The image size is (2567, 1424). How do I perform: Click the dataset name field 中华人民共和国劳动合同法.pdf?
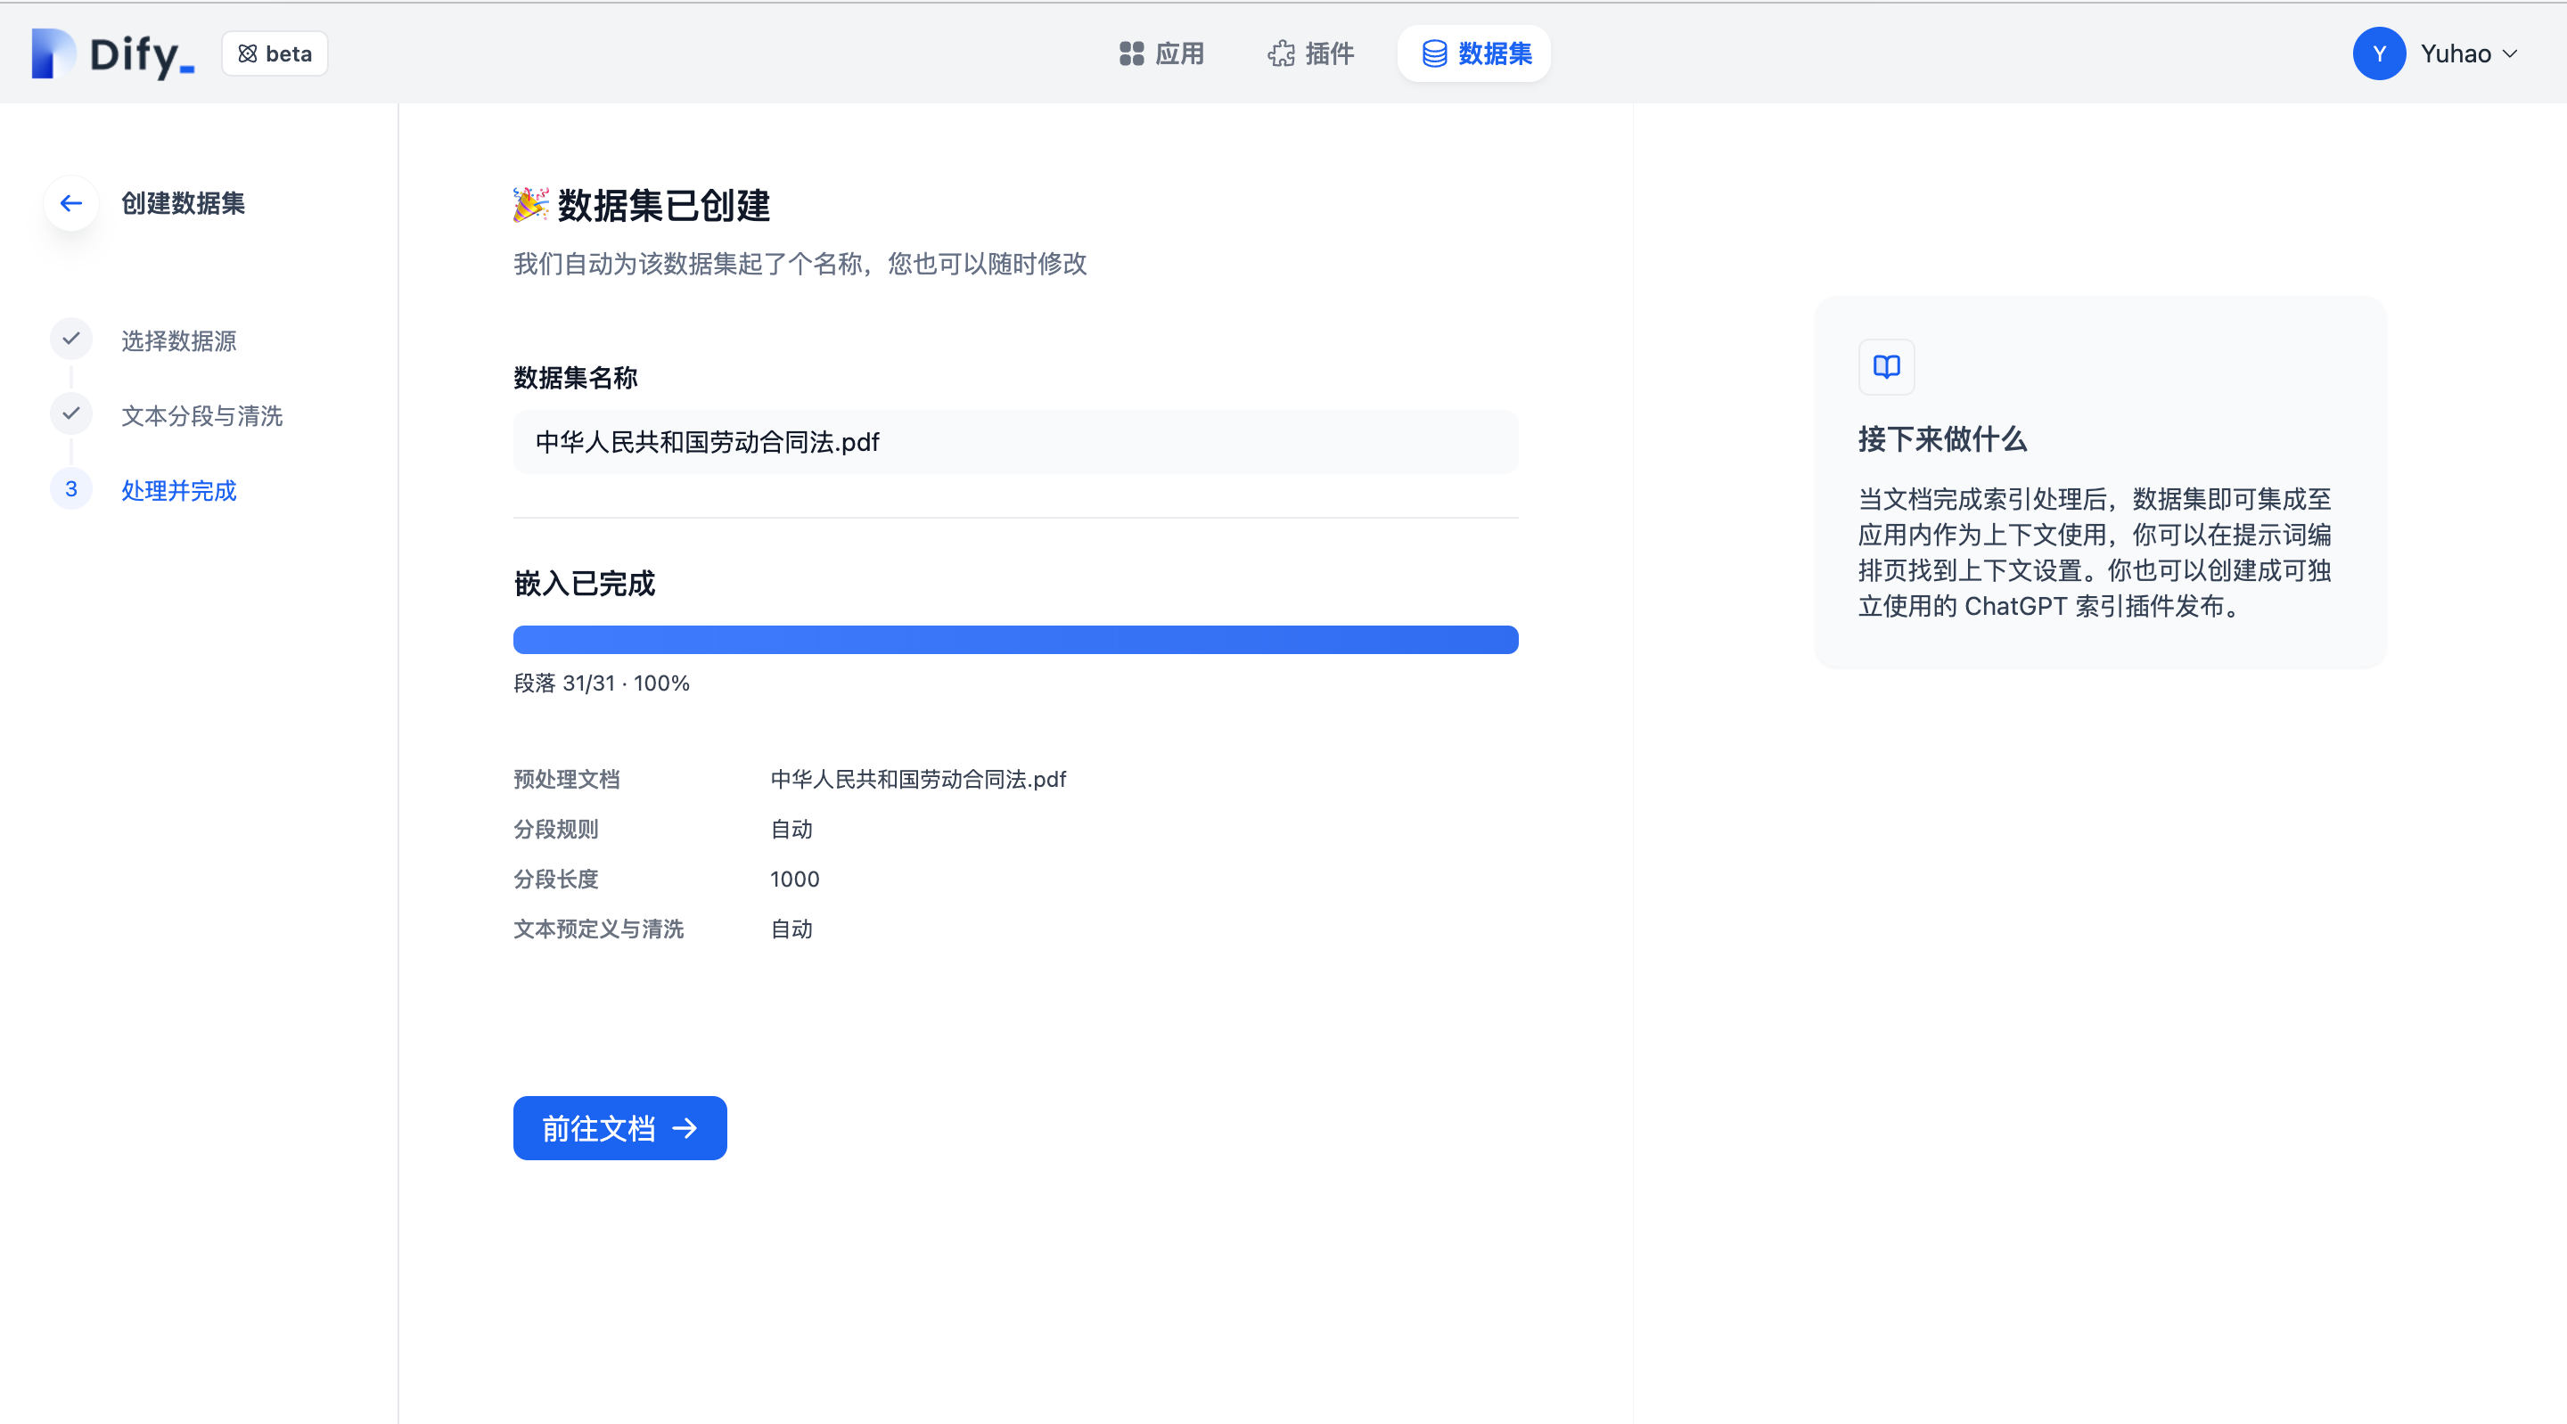click(1014, 441)
